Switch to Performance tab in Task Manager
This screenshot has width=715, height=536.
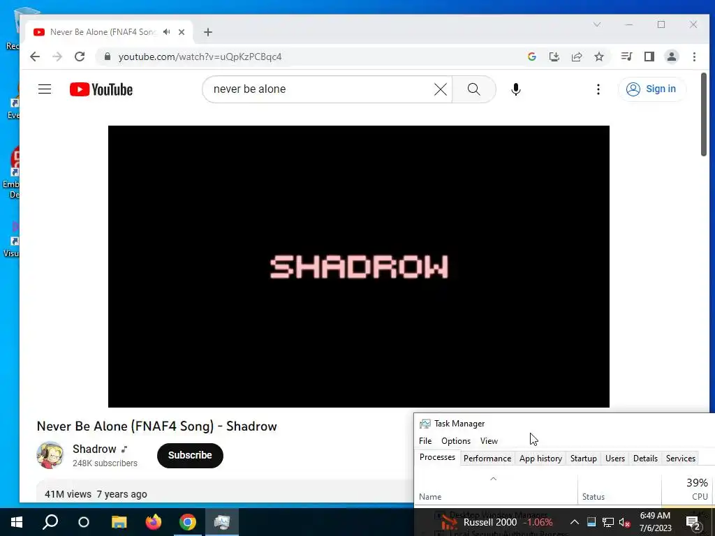pyautogui.click(x=487, y=459)
